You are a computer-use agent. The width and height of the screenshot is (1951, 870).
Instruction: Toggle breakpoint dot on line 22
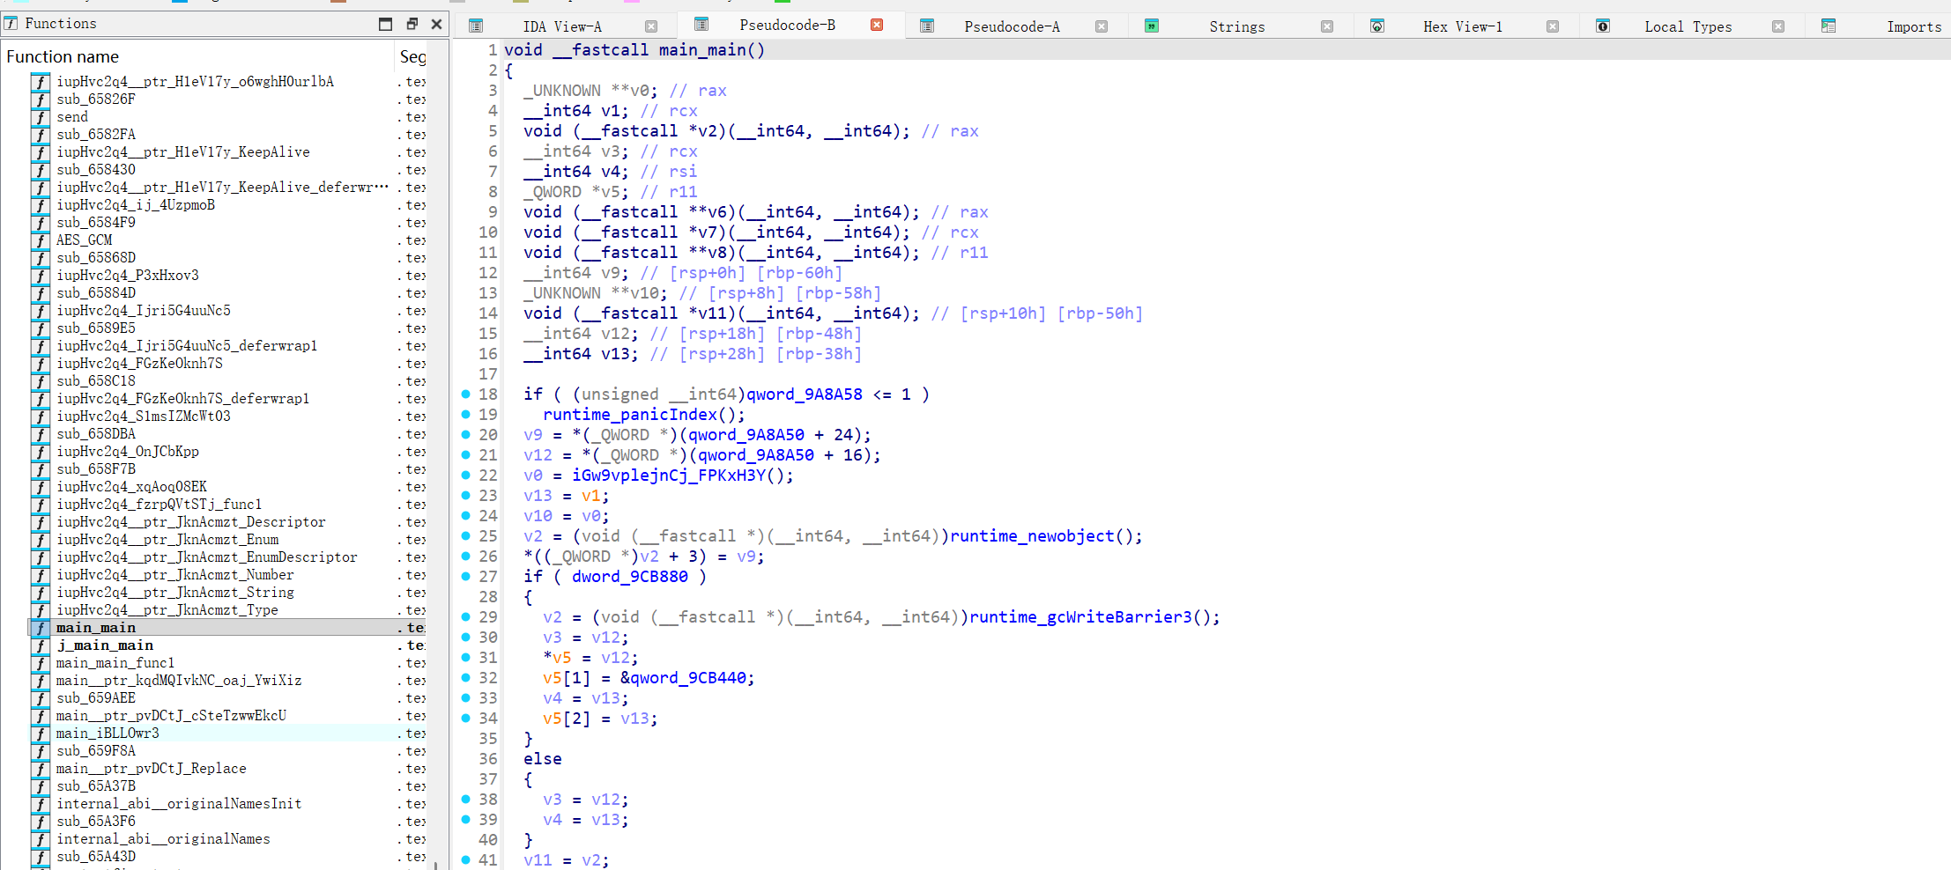[466, 475]
